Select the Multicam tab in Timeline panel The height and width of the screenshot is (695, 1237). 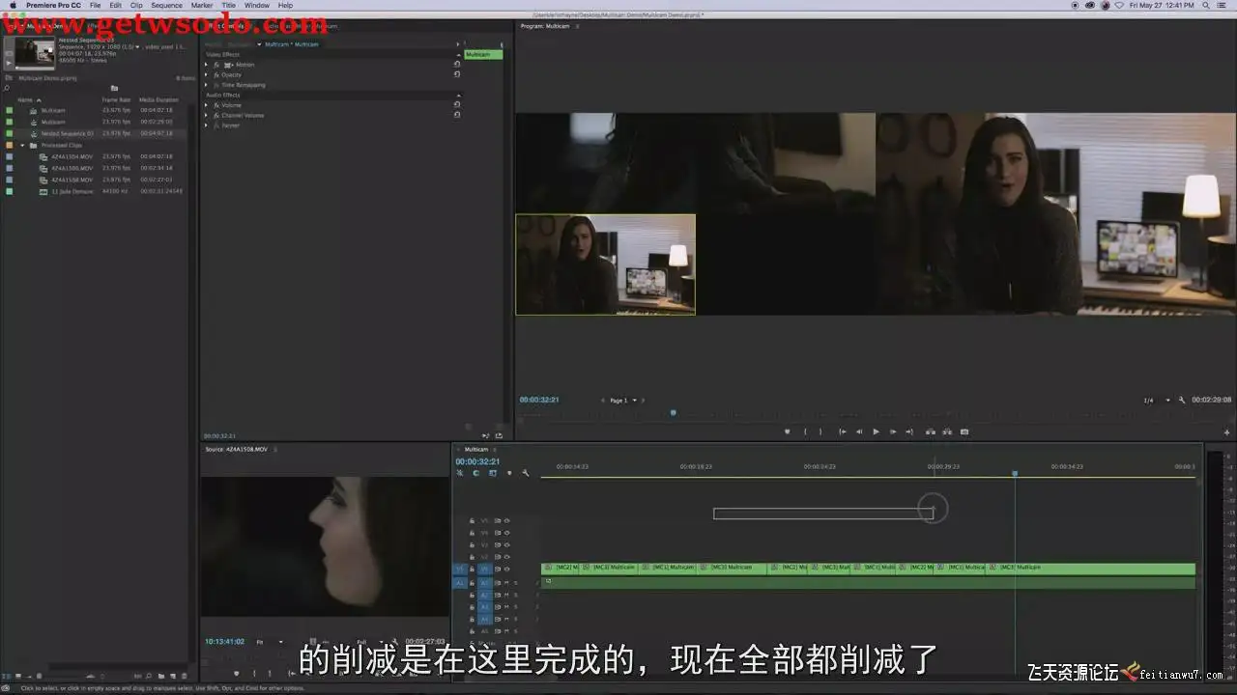pyautogui.click(x=476, y=449)
